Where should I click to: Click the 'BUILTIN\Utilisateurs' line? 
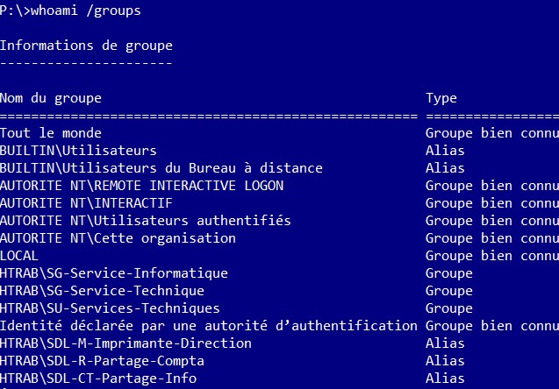tap(78, 151)
